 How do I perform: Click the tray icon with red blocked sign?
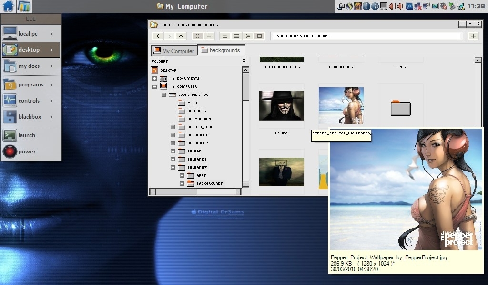[x=444, y=6]
